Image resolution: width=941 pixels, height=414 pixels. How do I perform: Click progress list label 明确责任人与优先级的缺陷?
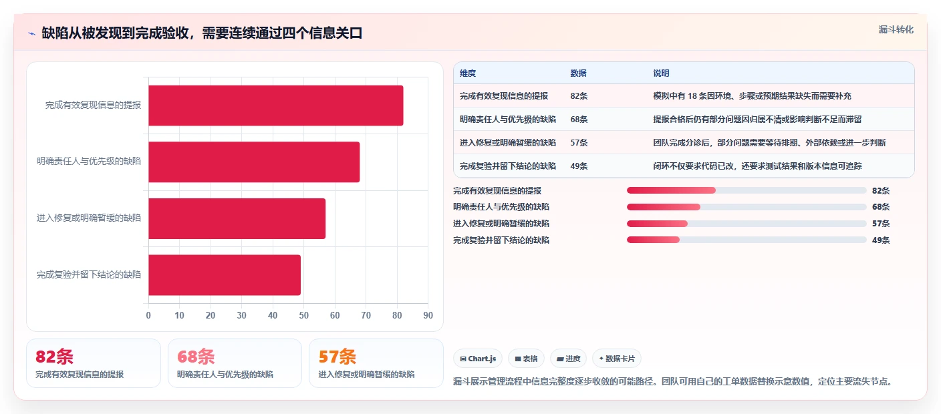501,207
